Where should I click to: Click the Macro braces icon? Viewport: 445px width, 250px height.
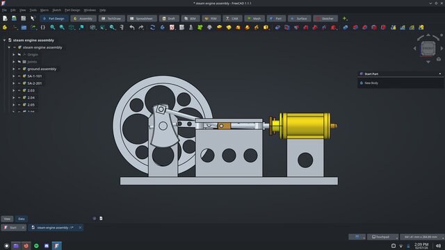43,28
